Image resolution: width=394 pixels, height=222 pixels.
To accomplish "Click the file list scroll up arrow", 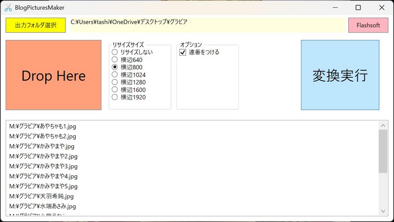I will [383, 126].
